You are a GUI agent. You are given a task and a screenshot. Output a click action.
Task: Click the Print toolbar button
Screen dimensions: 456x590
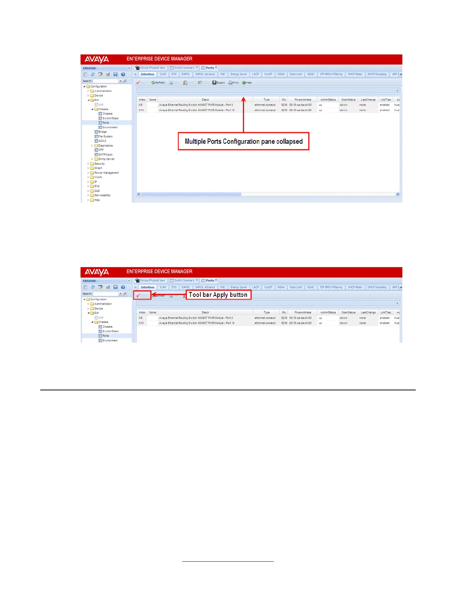[x=233, y=83]
